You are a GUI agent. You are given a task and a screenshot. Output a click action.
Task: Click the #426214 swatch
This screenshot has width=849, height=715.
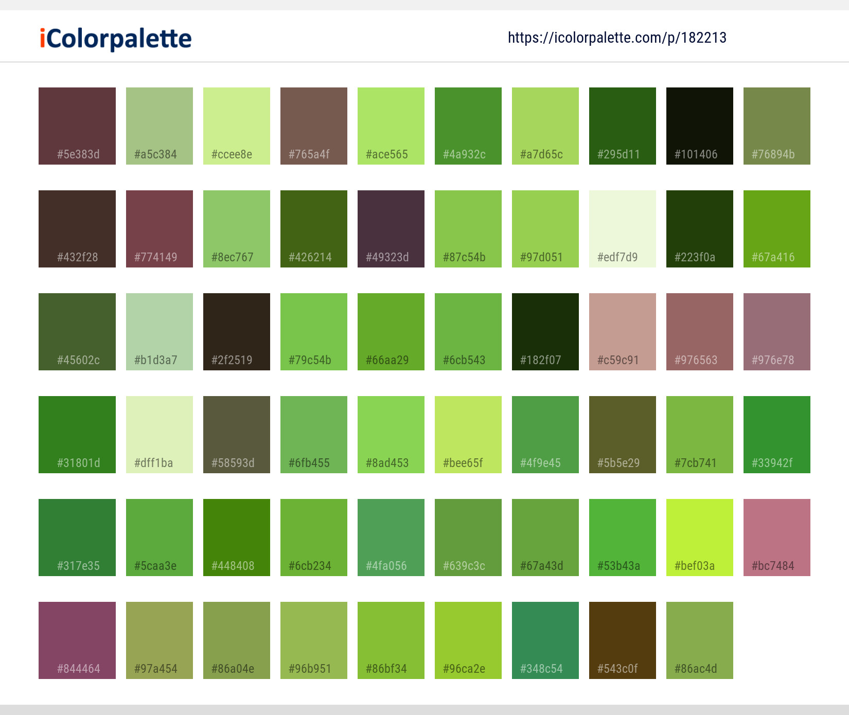(x=314, y=229)
